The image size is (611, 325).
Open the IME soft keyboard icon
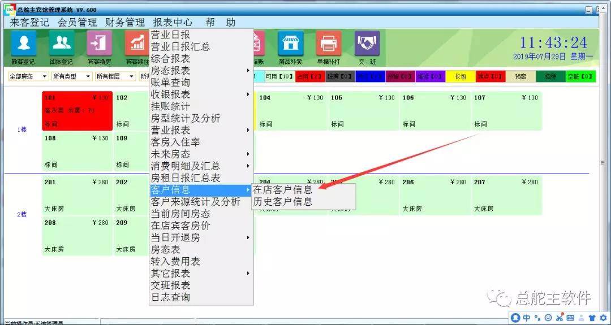click(570, 318)
